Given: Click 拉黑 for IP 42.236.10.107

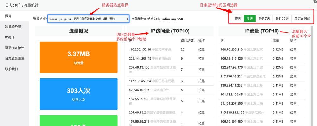Looking at the screenshot, I should 202,90.
